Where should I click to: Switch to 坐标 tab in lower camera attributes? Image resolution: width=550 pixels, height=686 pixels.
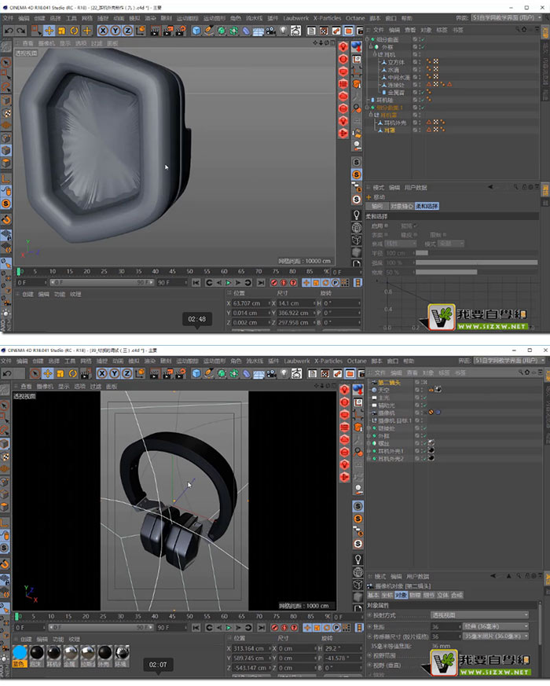(387, 595)
